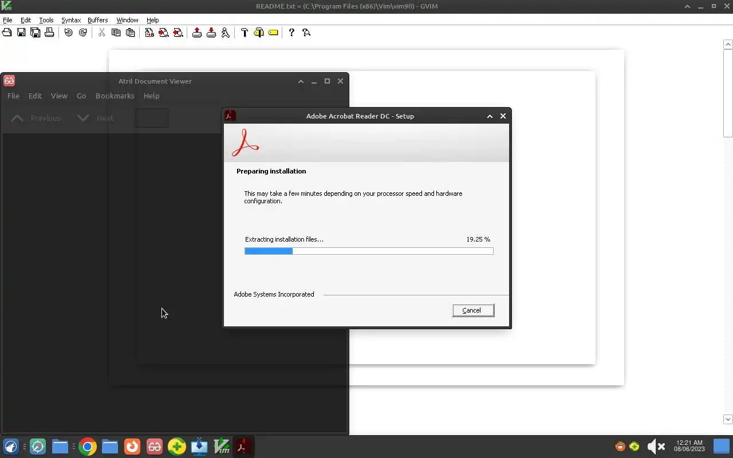Screen dimensions: 733x458
Task: Jump to tag yellow label icon
Action: click(x=273, y=33)
